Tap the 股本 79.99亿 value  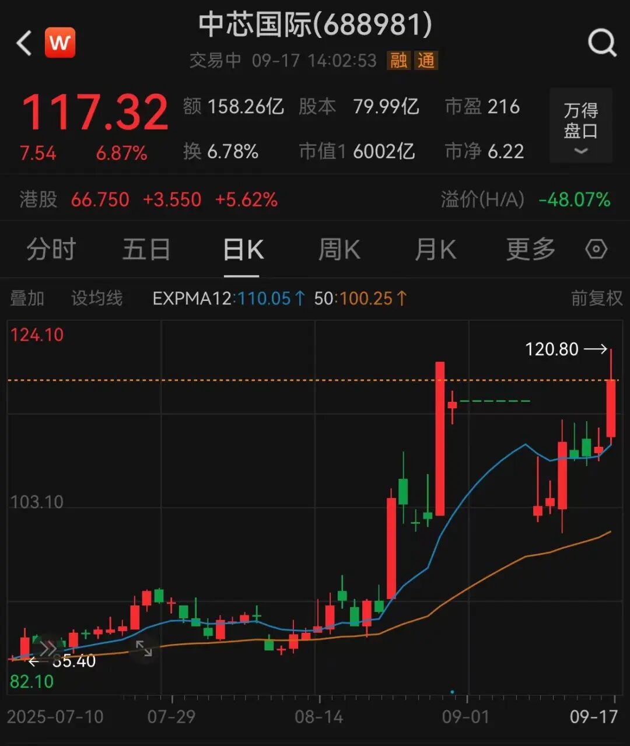(x=359, y=106)
